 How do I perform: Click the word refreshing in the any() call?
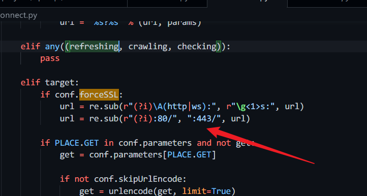tap(94, 46)
